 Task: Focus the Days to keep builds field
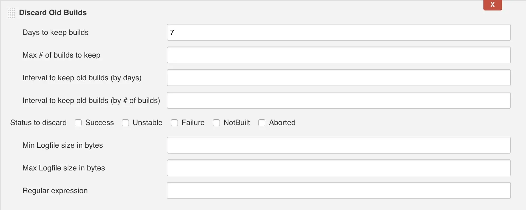point(339,32)
